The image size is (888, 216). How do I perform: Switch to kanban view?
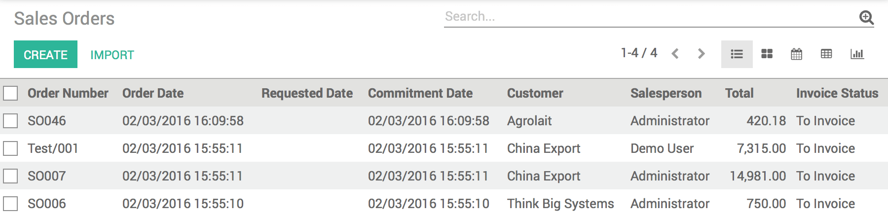coord(767,54)
